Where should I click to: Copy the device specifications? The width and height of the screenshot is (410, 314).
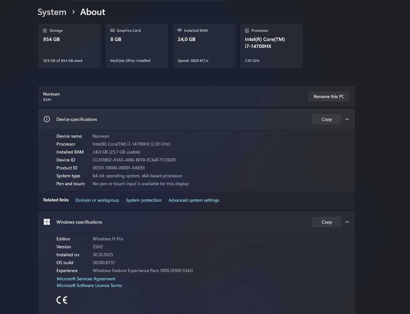(x=326, y=119)
